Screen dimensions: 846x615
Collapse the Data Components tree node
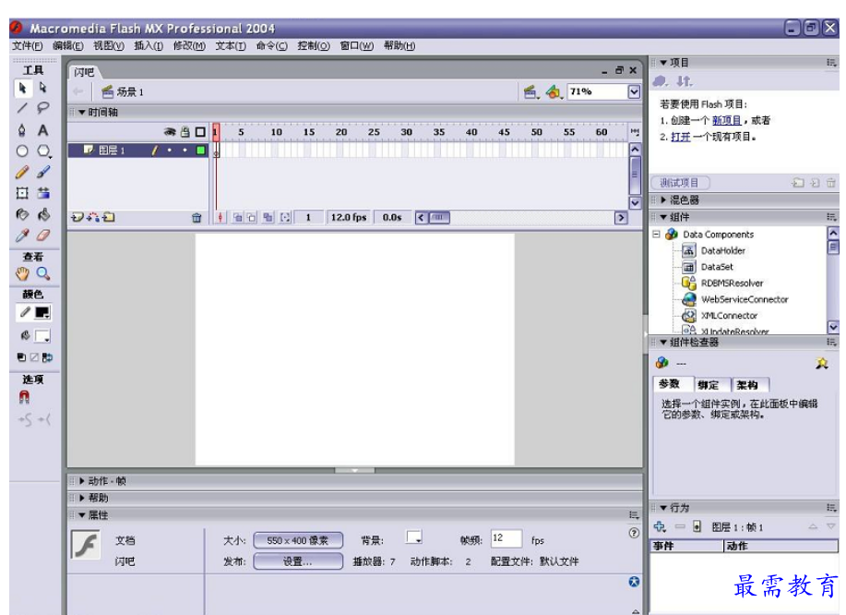(x=657, y=235)
